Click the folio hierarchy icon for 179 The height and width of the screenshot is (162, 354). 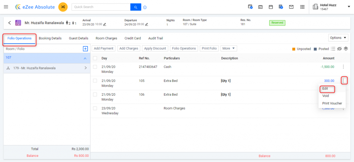pos(8,68)
